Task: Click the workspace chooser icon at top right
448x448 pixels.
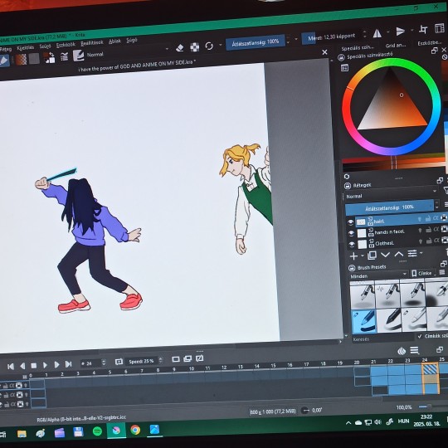Action: (440, 28)
